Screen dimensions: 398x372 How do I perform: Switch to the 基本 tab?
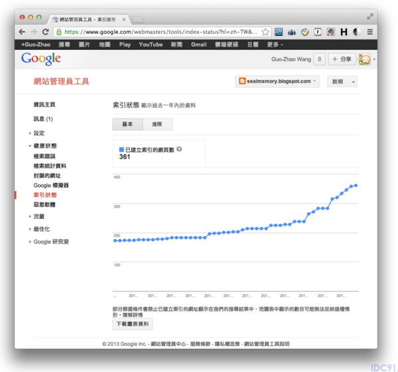click(x=127, y=124)
